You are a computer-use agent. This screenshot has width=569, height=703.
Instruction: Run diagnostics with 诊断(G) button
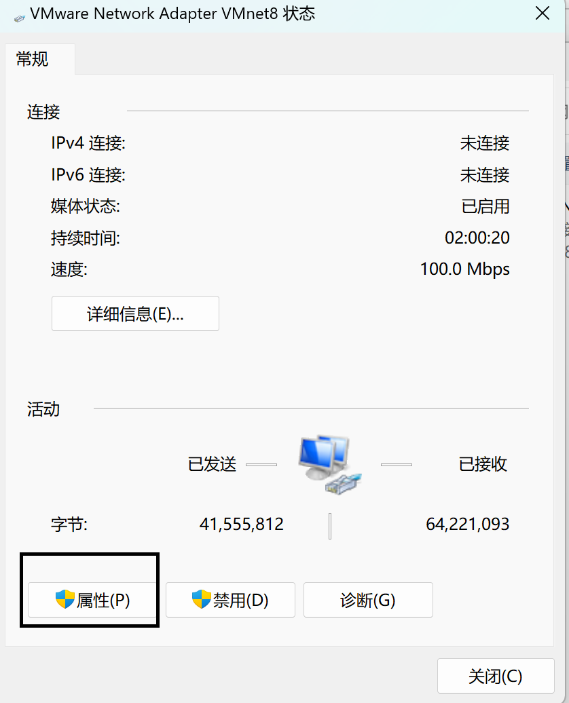click(x=368, y=600)
